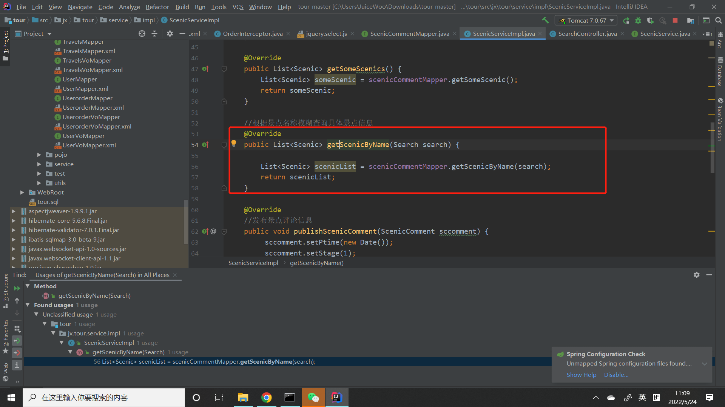Select the Bean Validation sidebar tab
This screenshot has width=725, height=407.
720,119
